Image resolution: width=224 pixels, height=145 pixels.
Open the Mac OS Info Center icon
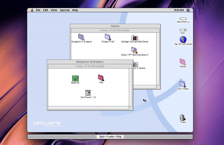click(183, 39)
